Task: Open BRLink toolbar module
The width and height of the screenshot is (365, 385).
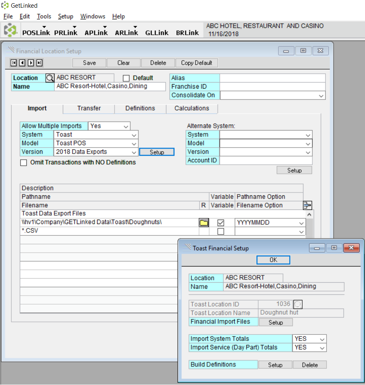Action: click(187, 32)
